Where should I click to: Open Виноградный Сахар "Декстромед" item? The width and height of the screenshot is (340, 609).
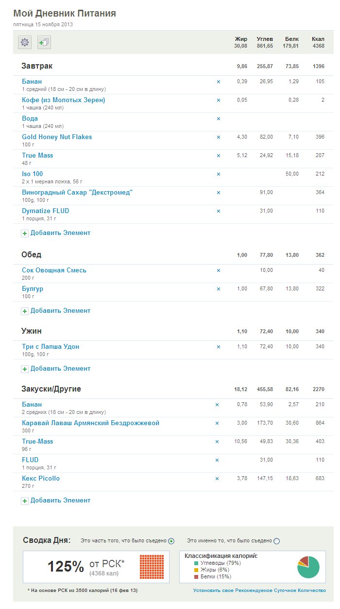(x=77, y=192)
